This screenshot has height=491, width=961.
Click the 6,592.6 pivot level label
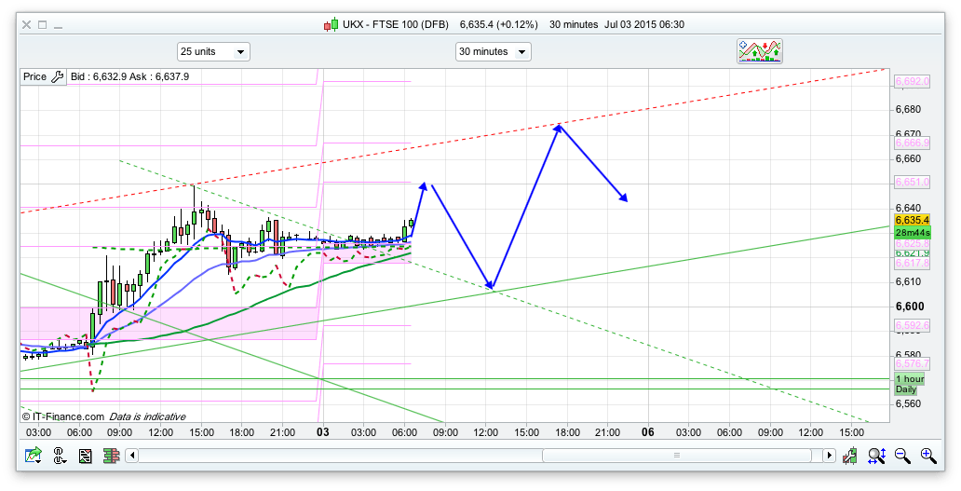coord(913,325)
